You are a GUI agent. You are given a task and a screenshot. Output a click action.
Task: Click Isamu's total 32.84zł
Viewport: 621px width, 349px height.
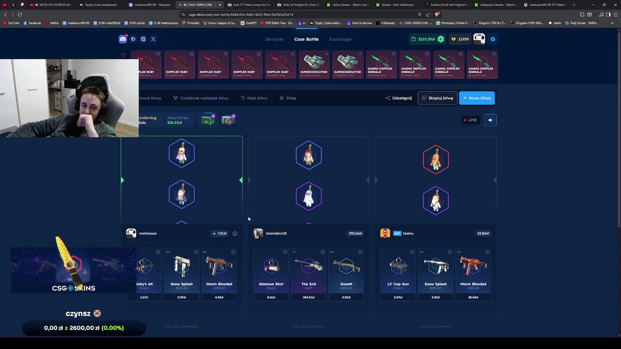point(483,233)
